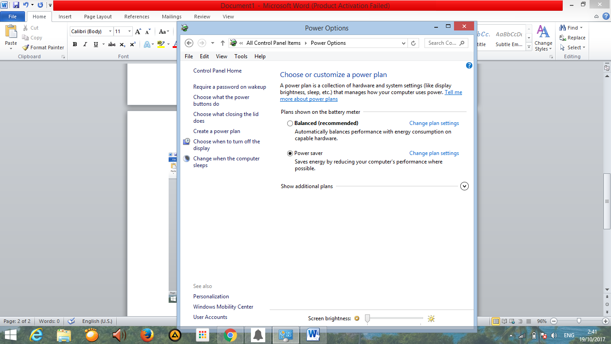The height and width of the screenshot is (344, 611).
Task: Apply superscript formatting in Word
Action: [x=133, y=44]
